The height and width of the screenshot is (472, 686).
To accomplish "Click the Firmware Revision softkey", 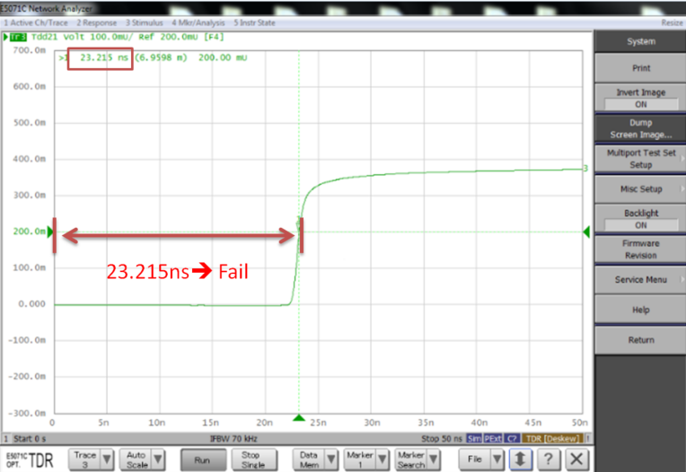I will pos(641,249).
